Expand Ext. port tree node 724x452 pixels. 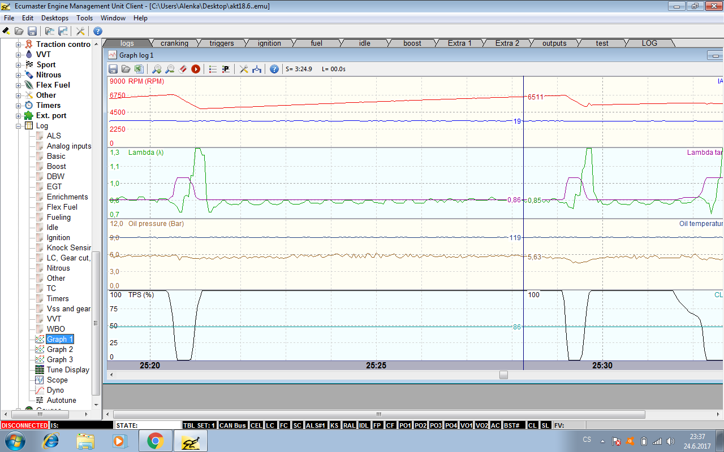(x=19, y=115)
